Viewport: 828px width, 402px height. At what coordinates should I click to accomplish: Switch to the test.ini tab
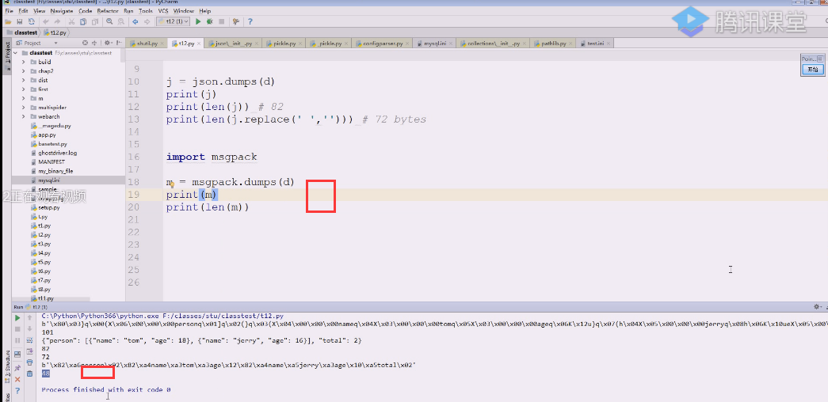point(594,44)
